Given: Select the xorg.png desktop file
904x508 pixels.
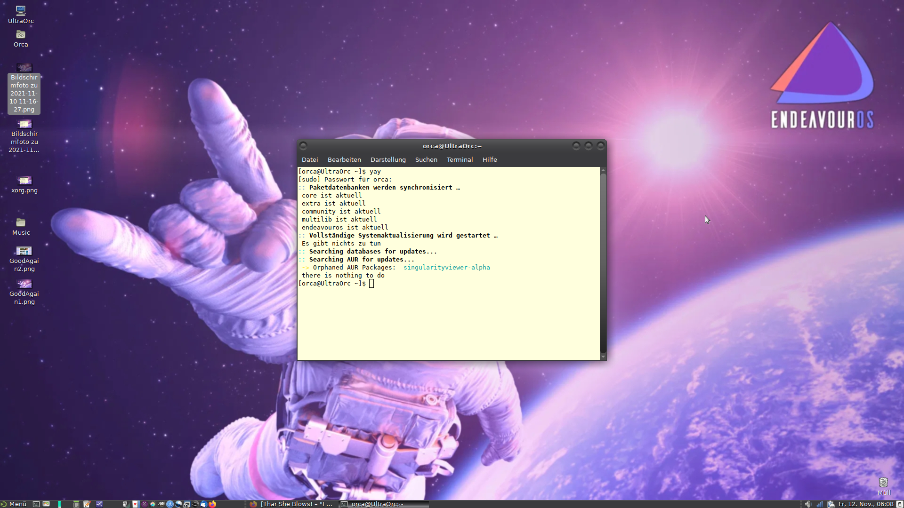Looking at the screenshot, I should 24,184.
